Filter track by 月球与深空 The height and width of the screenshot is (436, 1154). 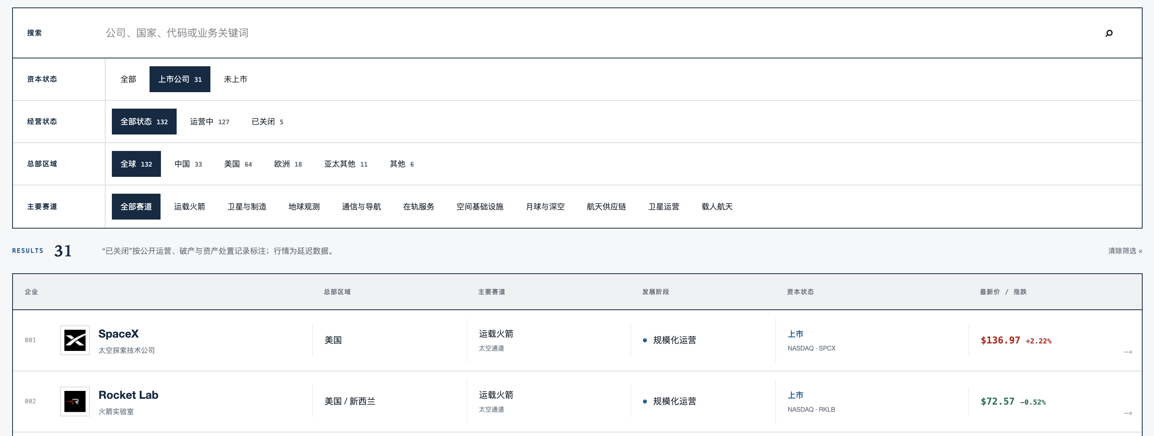point(545,207)
